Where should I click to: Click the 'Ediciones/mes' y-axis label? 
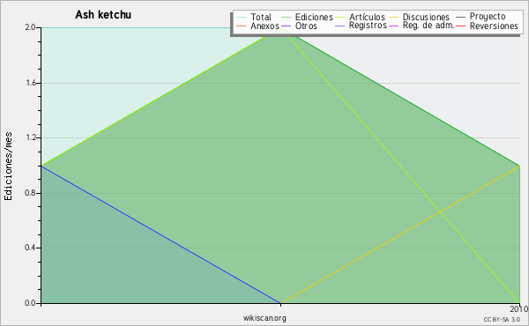[8, 167]
